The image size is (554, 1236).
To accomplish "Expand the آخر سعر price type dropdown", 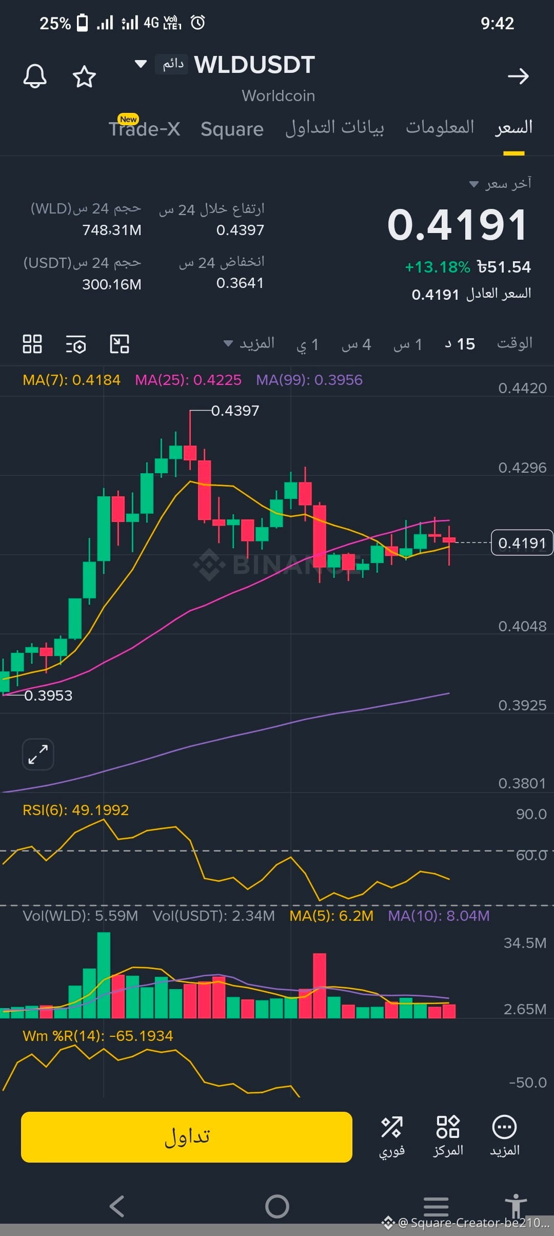I will pyautogui.click(x=501, y=184).
